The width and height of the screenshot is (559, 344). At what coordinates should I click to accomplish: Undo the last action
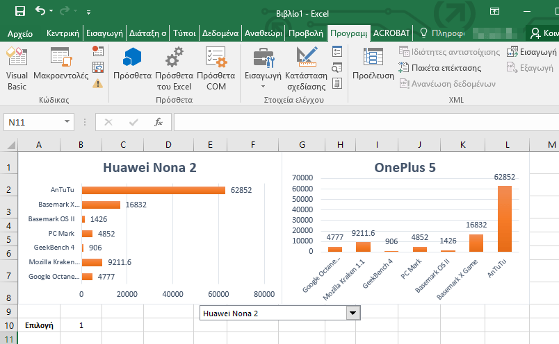tap(40, 11)
